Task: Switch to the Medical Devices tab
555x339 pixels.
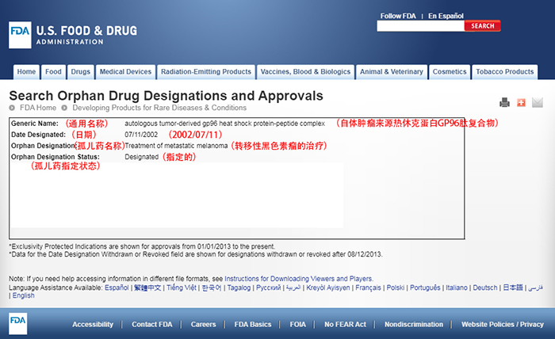Action: coord(125,72)
